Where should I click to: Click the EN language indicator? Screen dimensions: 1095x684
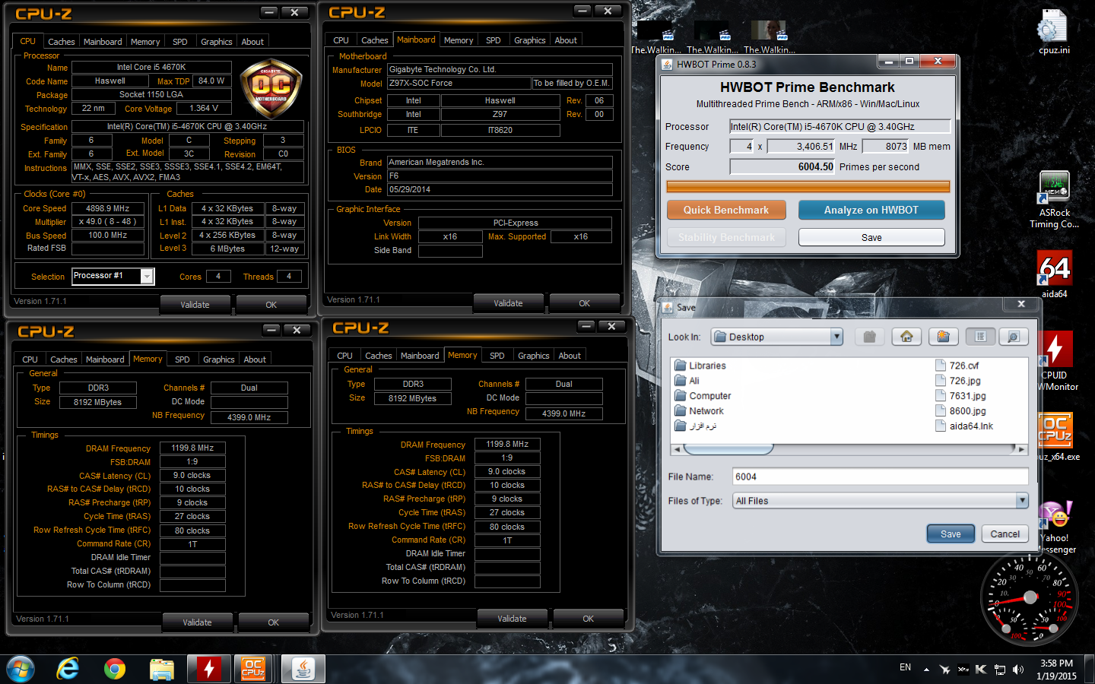coord(905,667)
